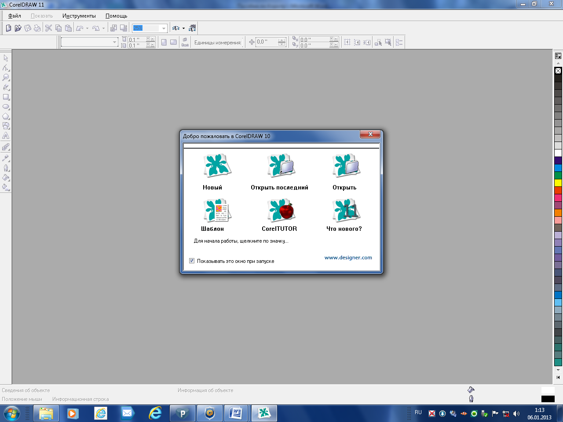Click the Export toolbar icon

pyautogui.click(x=124, y=28)
